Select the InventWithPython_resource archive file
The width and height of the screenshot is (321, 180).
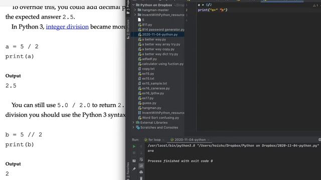(x=161, y=113)
